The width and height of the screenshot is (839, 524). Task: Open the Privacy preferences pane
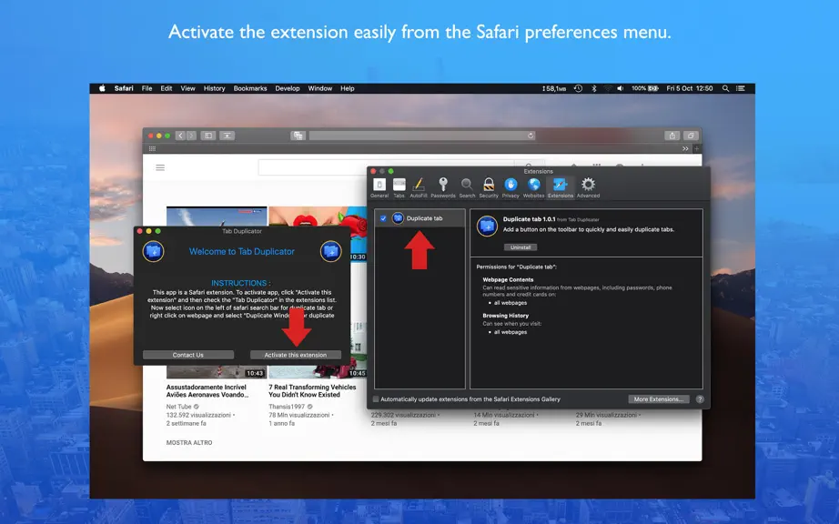pyautogui.click(x=510, y=187)
